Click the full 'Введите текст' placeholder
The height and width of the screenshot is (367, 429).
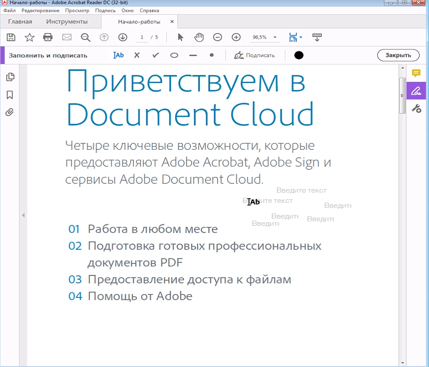pyautogui.click(x=301, y=190)
